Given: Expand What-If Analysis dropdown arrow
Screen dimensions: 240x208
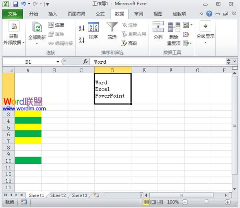Looking at the screenshot, I should tap(191, 43).
